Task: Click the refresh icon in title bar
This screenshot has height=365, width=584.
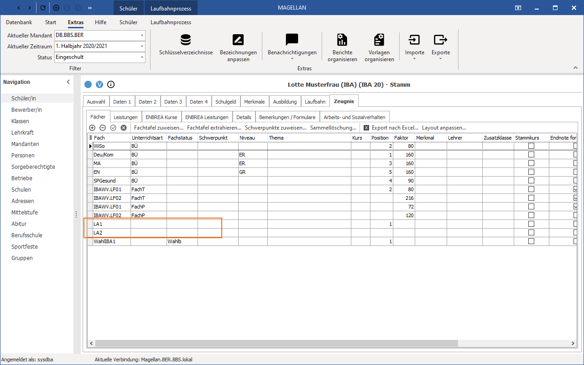Action: 43,8
